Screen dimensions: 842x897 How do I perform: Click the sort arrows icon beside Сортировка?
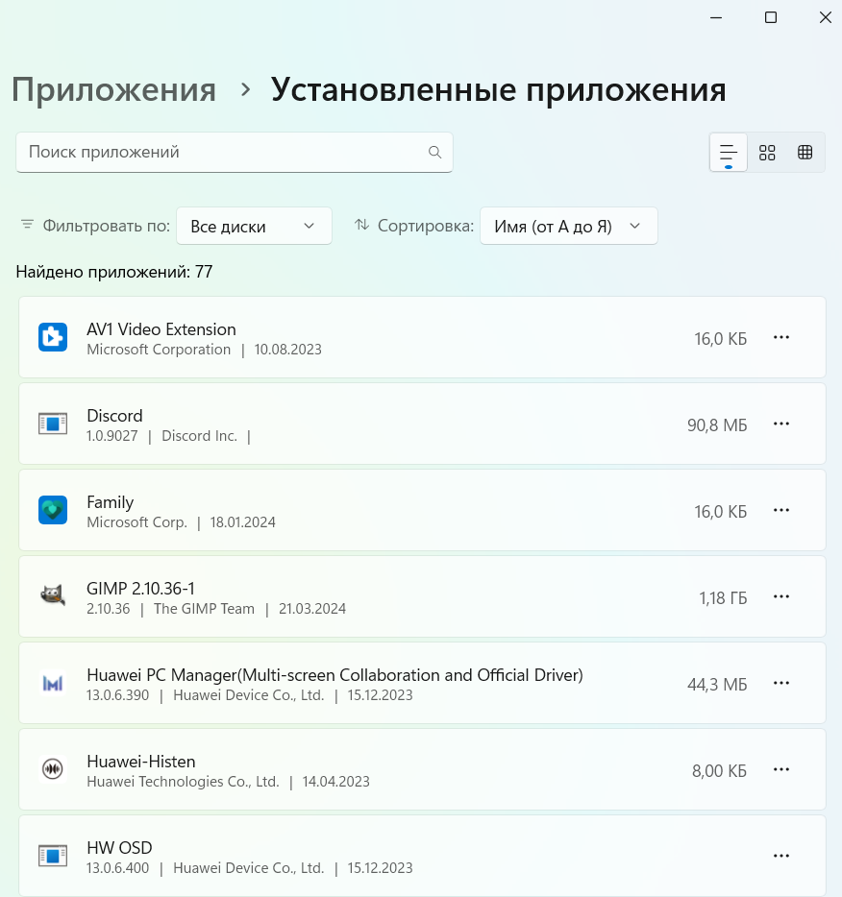pos(361,225)
